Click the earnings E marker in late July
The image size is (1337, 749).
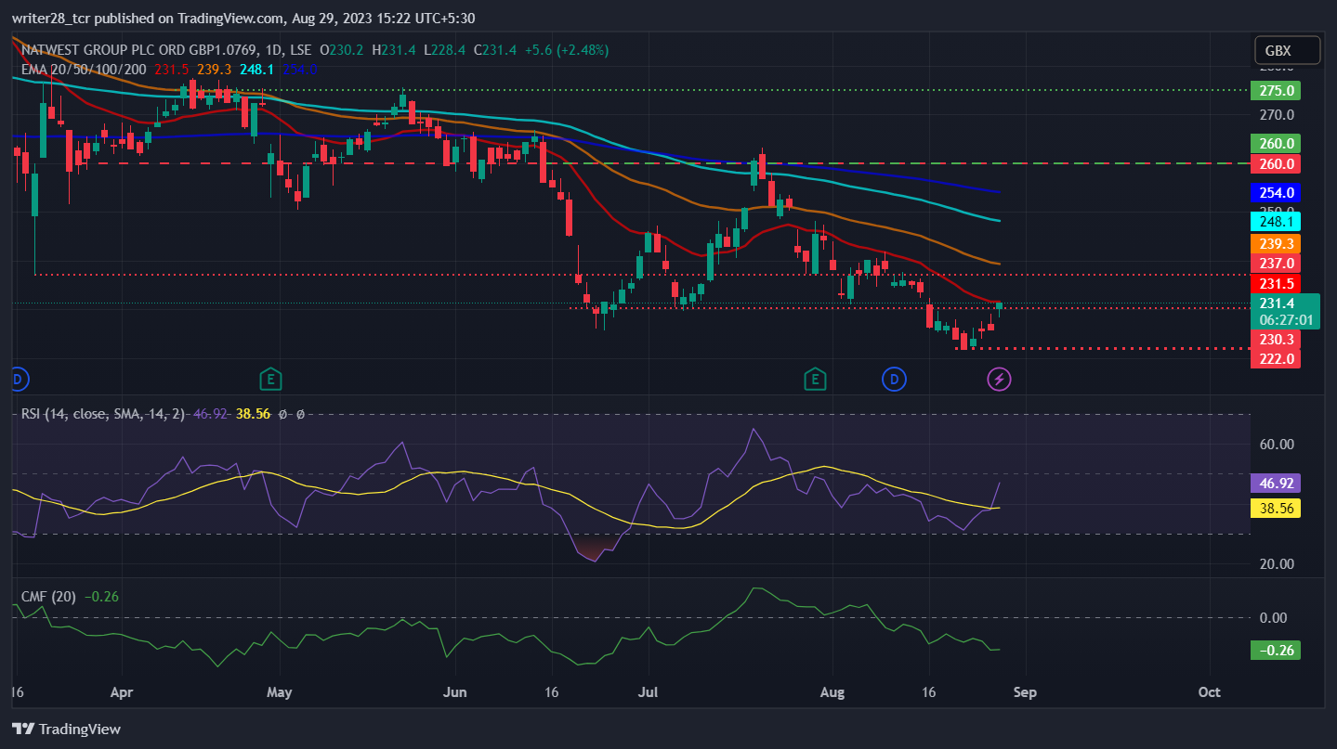tap(815, 379)
